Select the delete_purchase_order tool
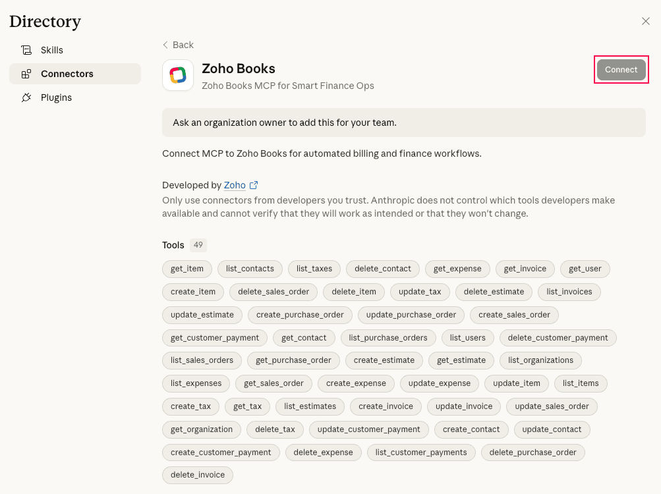The height and width of the screenshot is (494, 661). point(533,453)
